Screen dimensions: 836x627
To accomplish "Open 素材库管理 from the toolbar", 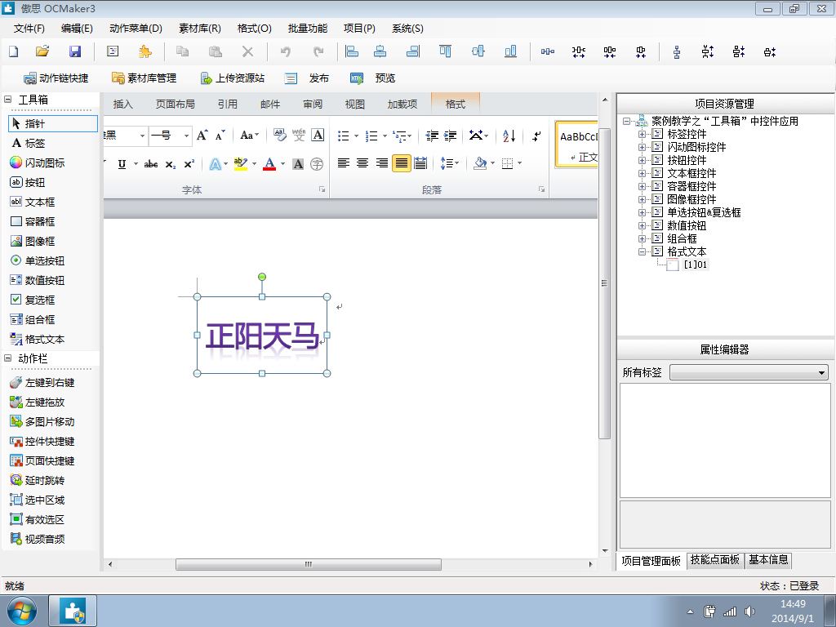I will click(144, 78).
